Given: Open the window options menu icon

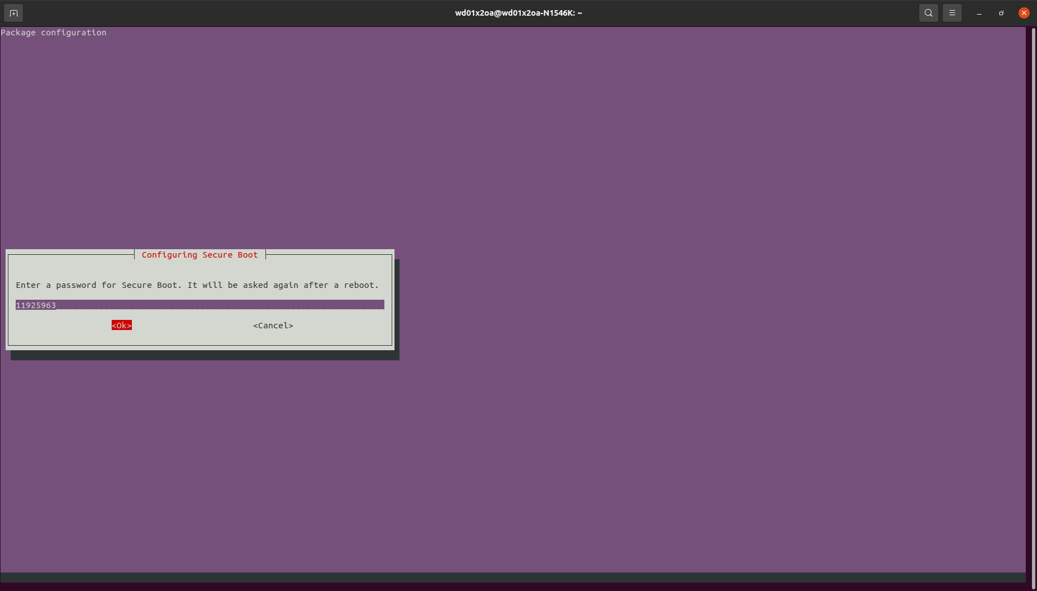Looking at the screenshot, I should [952, 12].
